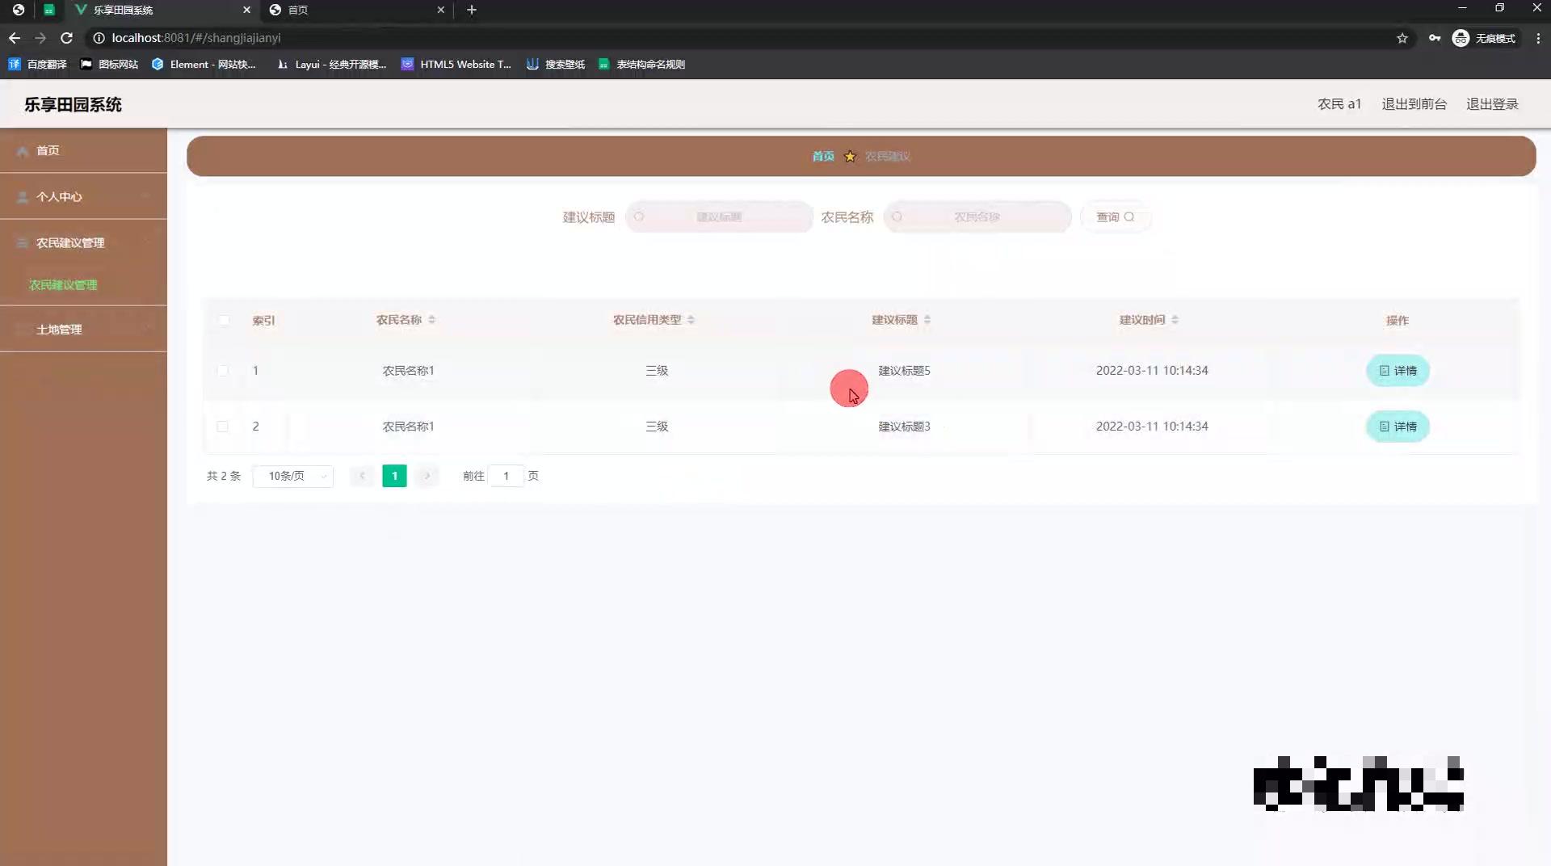Click the browser refresh icon
Image resolution: width=1551 pixels, height=866 pixels.
pos(67,38)
